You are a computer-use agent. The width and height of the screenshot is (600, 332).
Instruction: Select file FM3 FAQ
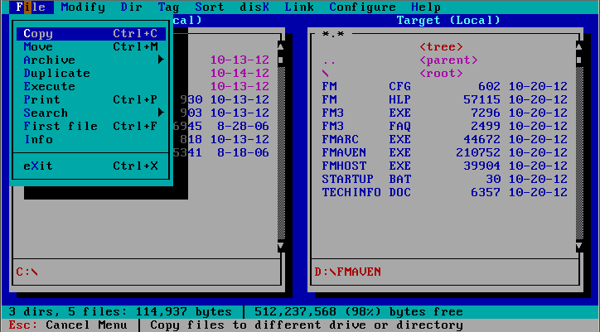coord(444,126)
